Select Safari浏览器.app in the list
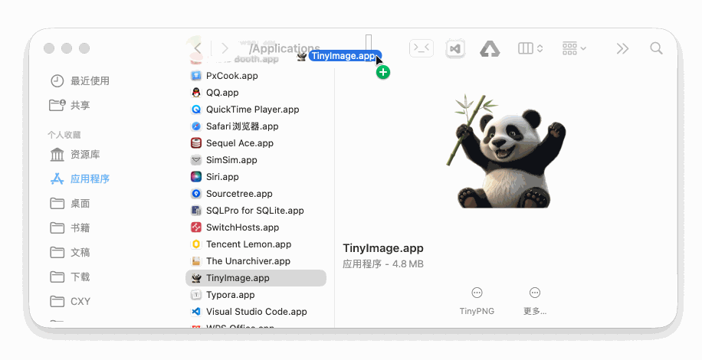Image resolution: width=702 pixels, height=360 pixels. (x=256, y=126)
